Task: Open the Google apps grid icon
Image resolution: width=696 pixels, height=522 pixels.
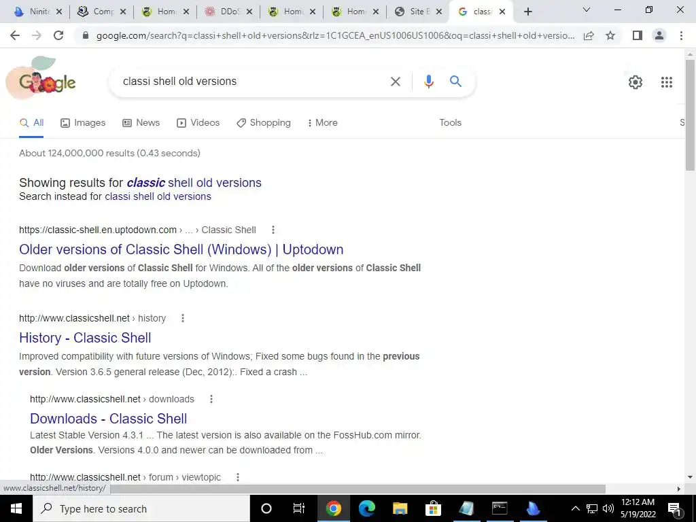Action: (666, 82)
